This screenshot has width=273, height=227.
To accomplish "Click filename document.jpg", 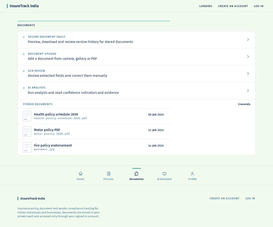I will (44, 149).
